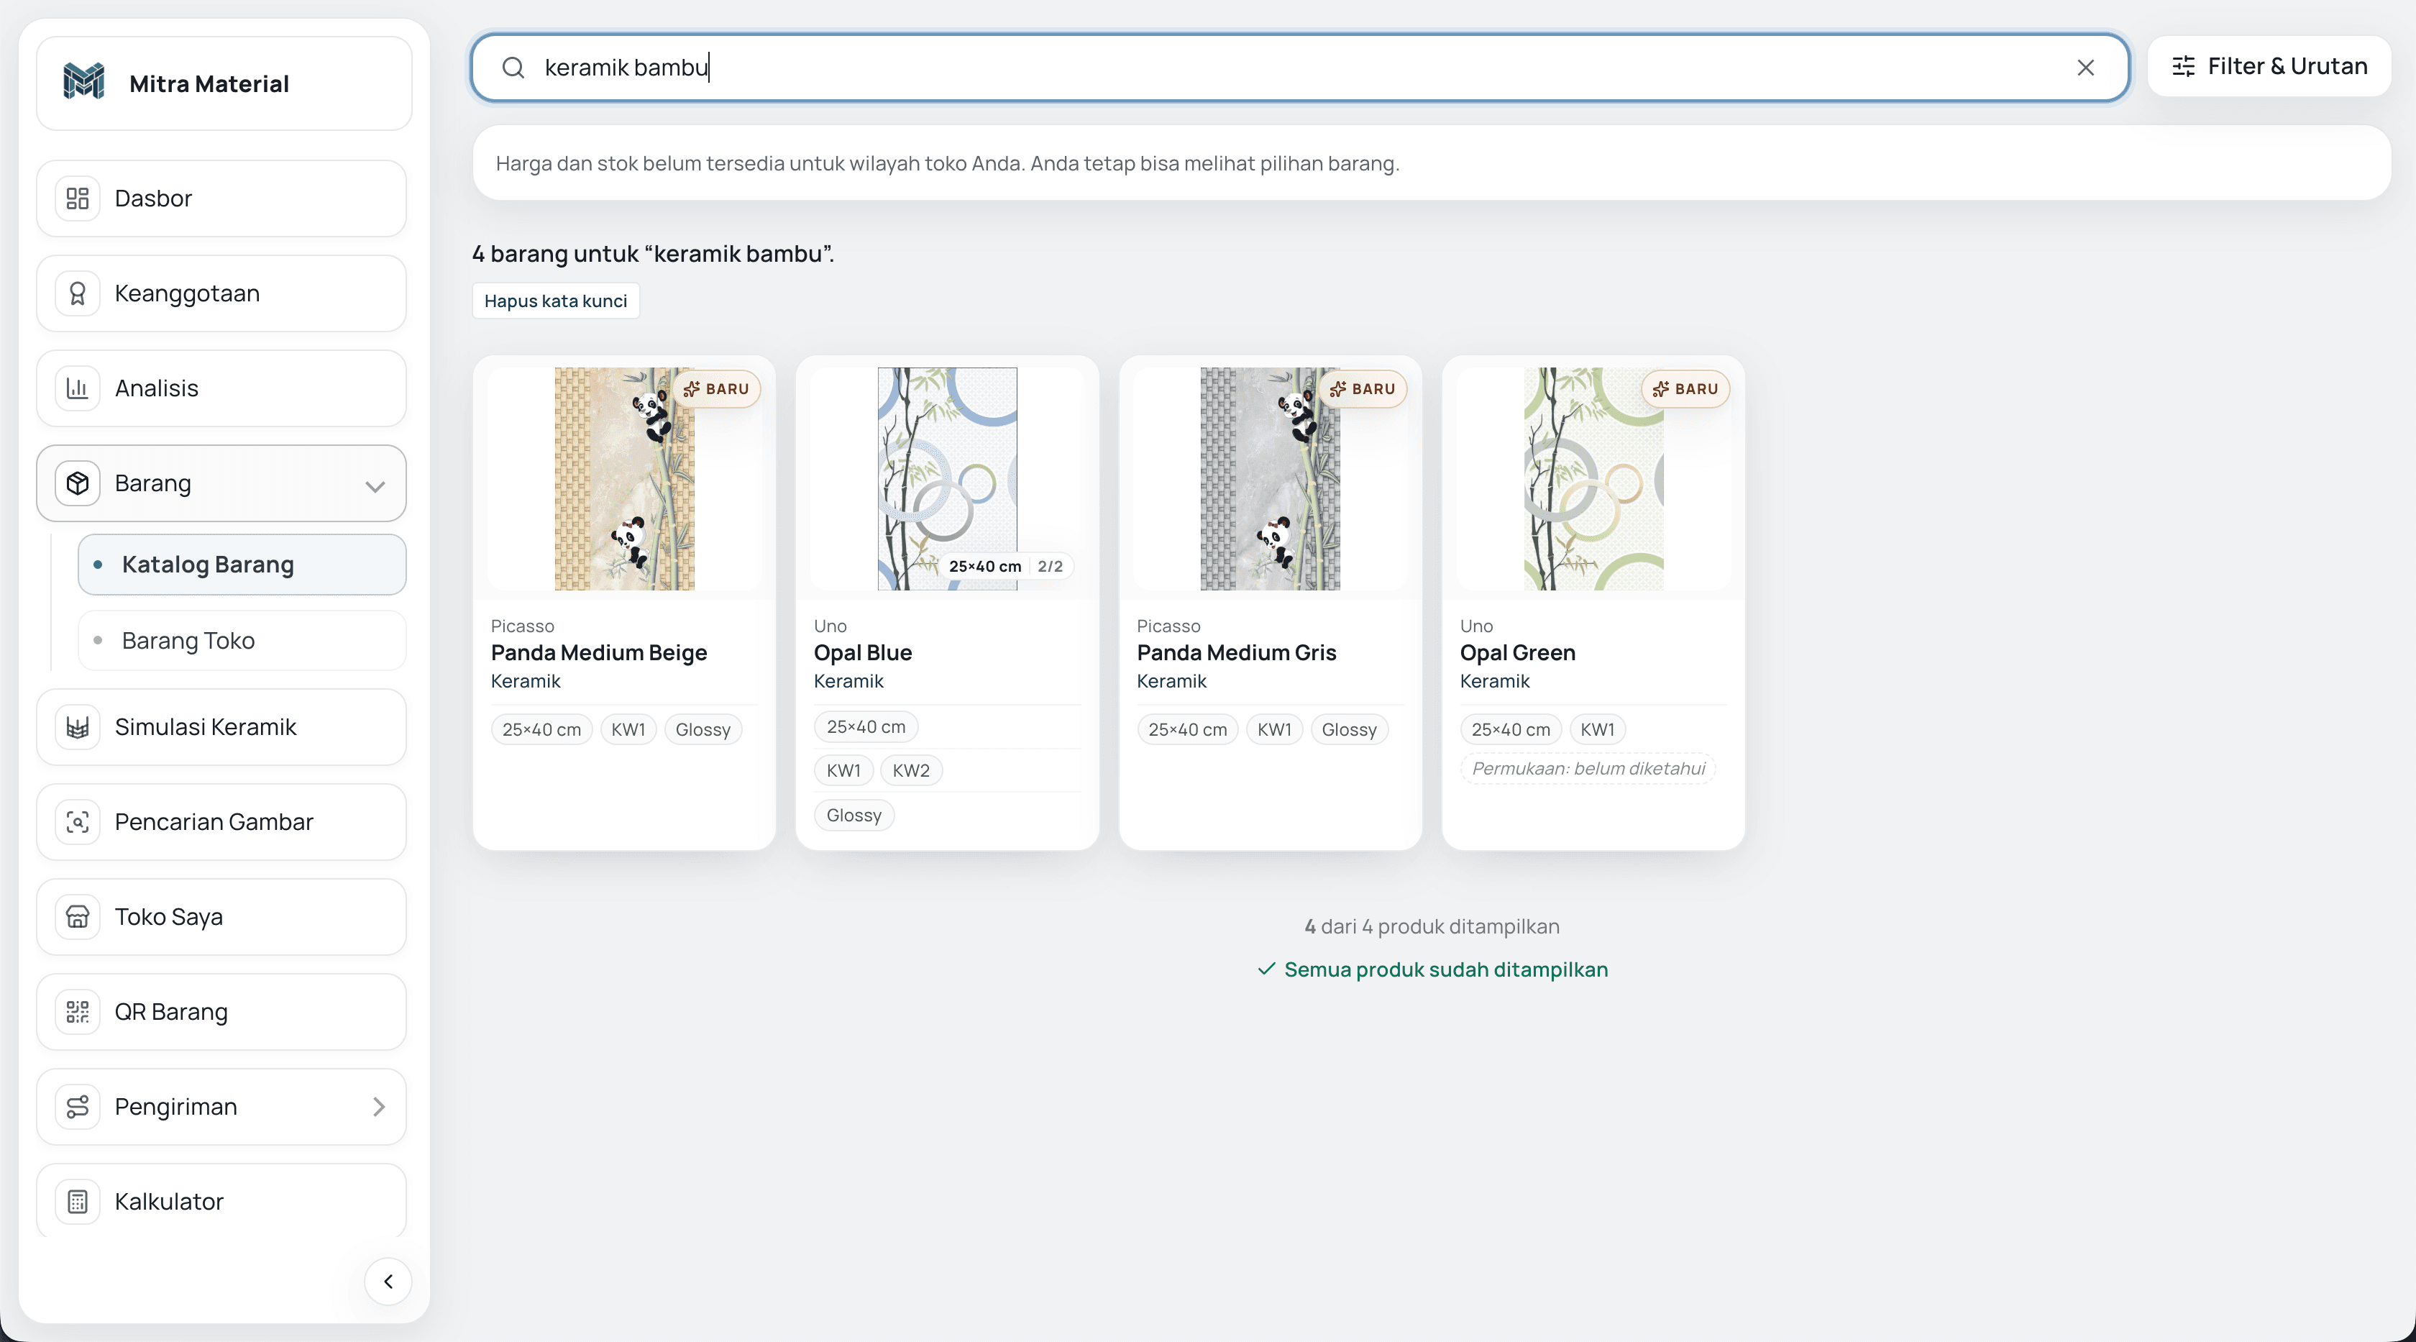The image size is (2416, 1342).
Task: Click BARU badge on Panda Medium Beige
Action: (717, 389)
